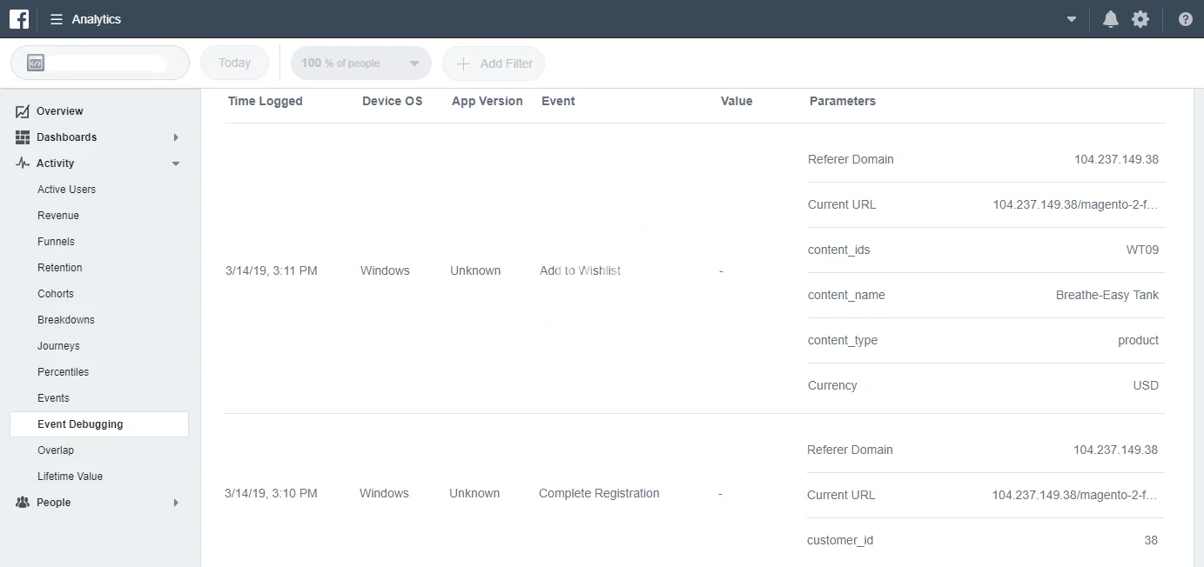Open the account dropdown arrow in header
Image resolution: width=1204 pixels, height=567 pixels.
point(1072,19)
